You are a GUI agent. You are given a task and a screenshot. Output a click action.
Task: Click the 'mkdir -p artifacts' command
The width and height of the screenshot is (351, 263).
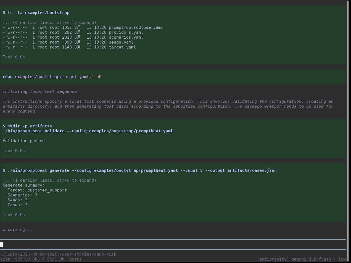(27, 126)
